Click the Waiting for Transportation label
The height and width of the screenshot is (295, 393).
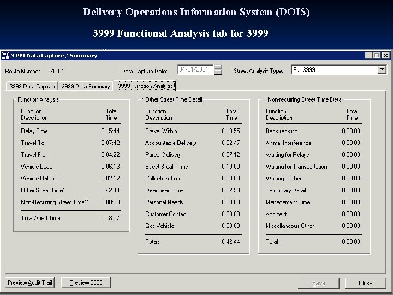tap(296, 167)
